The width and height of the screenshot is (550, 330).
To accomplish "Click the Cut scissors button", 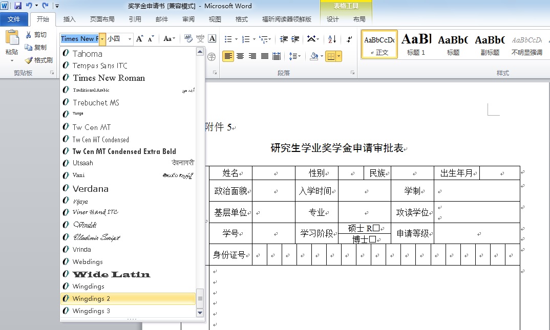I will pyautogui.click(x=36, y=35).
